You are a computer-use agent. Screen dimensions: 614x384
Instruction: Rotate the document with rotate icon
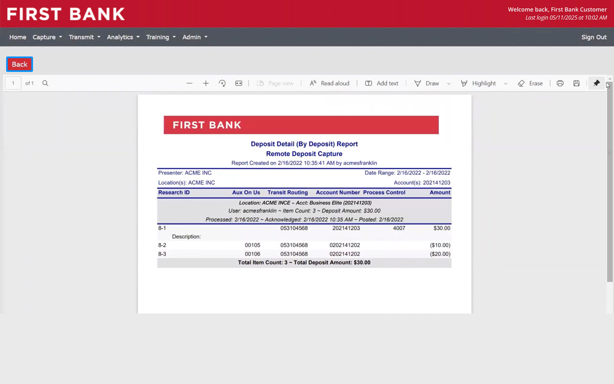[x=222, y=83]
